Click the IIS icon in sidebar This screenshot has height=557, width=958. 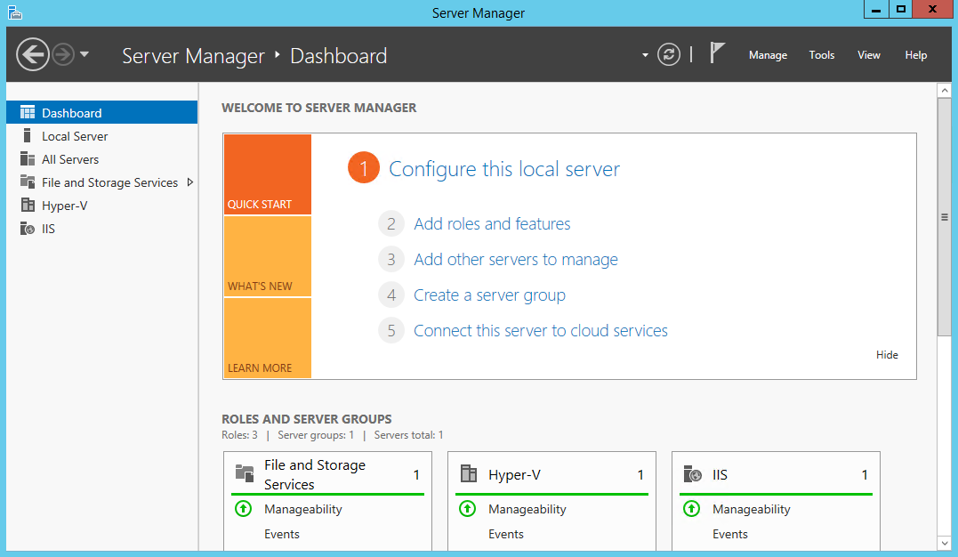click(28, 229)
